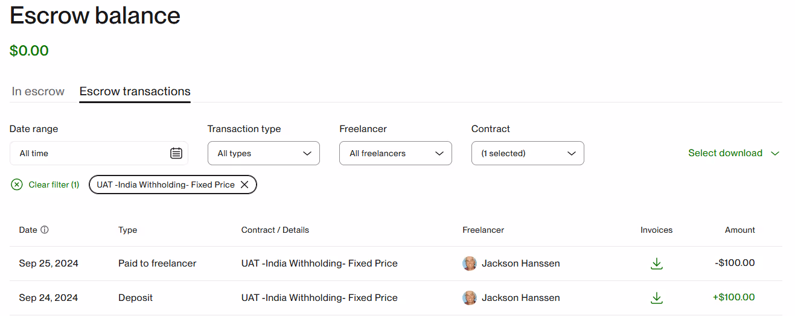Click Jackson Hanssen name in Sep 25 row
The width and height of the screenshot is (795, 316).
(x=521, y=264)
